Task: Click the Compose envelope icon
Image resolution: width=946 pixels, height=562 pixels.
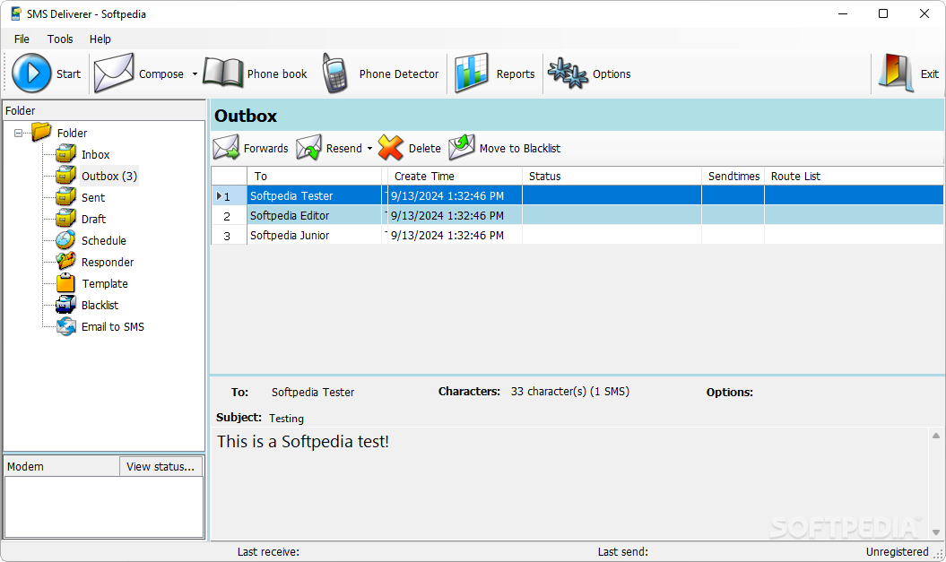Action: [x=114, y=73]
